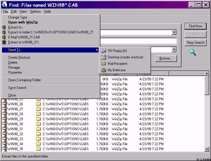This screenshot has height=161, width=211.
Task: Click the Find Now button
Action: [x=195, y=26]
